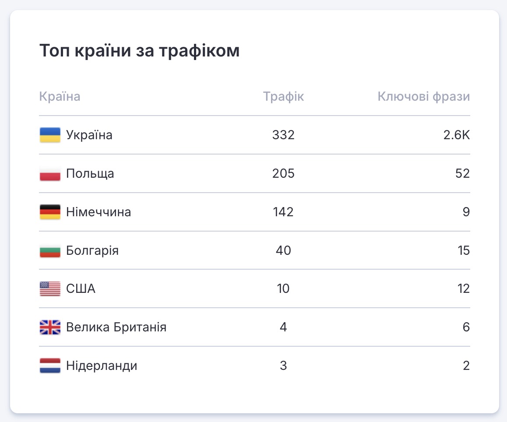Select the Польща country name
The height and width of the screenshot is (422, 507).
click(90, 174)
